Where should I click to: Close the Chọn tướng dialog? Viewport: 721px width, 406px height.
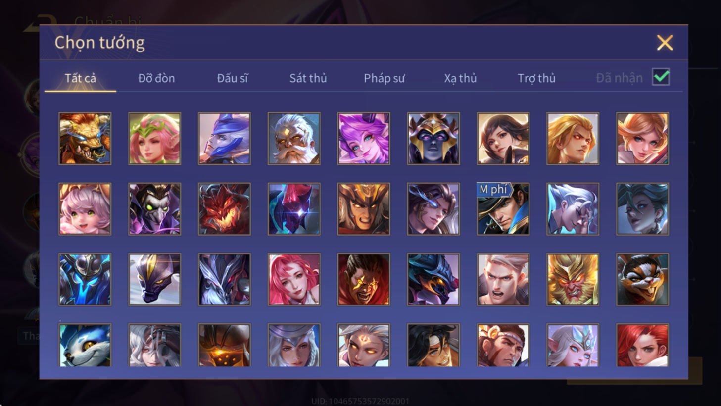665,43
